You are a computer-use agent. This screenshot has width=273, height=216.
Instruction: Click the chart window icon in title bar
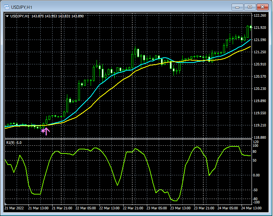[x=7, y=7]
